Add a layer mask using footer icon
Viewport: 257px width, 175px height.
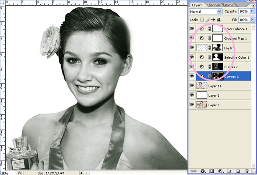pyautogui.click(x=211, y=171)
